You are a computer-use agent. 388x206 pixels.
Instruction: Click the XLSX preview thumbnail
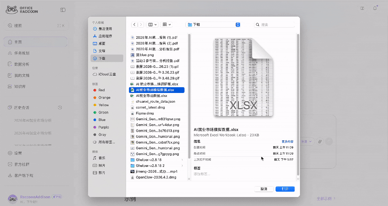(244, 78)
